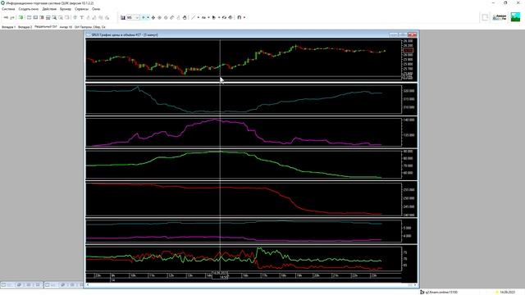Select the Aa text label tool

203,17
